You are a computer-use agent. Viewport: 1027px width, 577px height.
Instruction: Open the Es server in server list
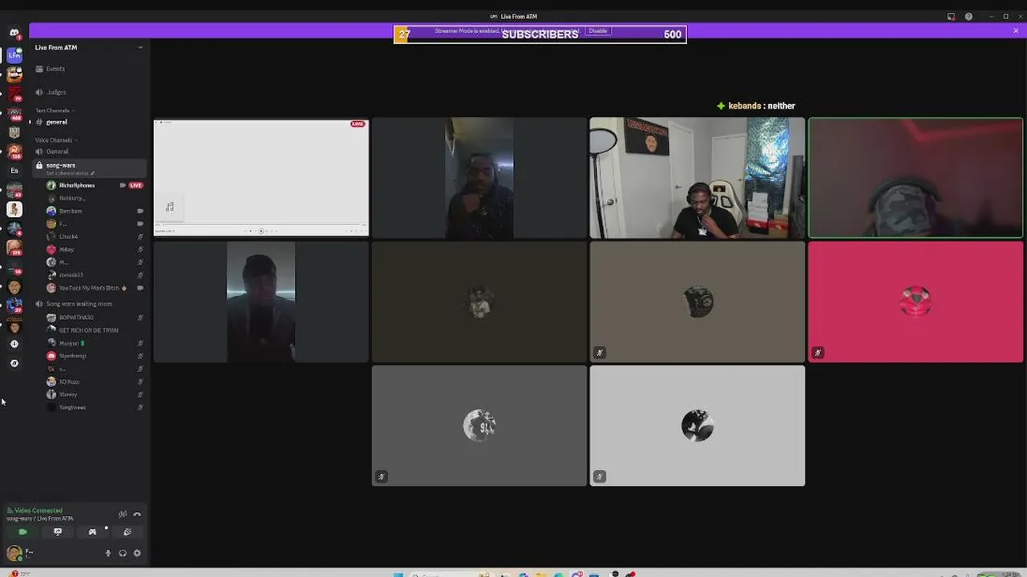(x=14, y=171)
